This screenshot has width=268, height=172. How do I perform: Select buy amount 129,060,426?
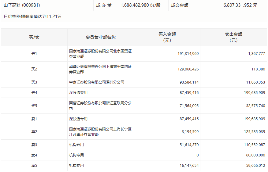188,69
